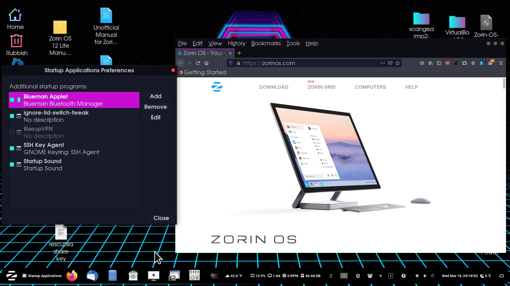
Task: Enable the RiseupVPN startup checkbox
Action: 12,132
